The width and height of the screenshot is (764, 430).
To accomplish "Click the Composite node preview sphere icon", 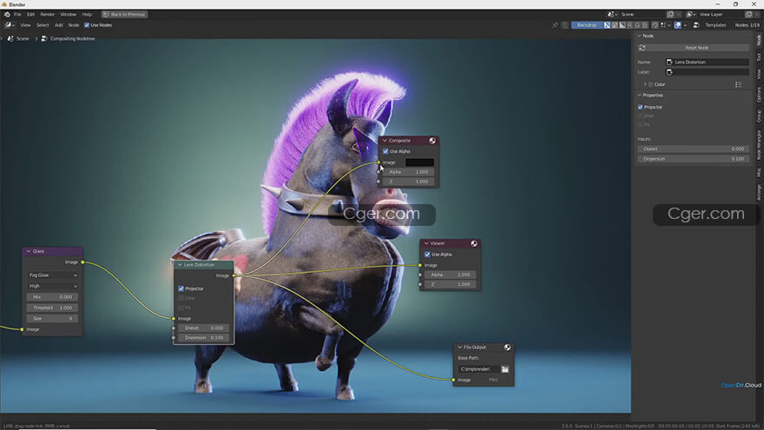I will click(x=432, y=141).
